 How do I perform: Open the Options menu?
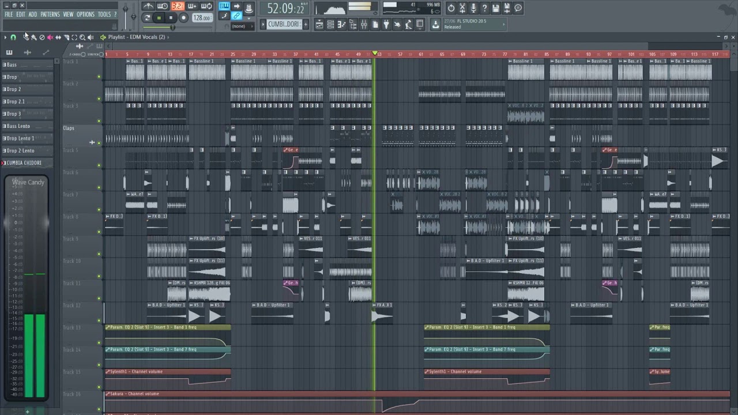click(85, 14)
